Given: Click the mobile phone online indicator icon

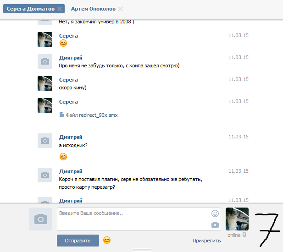Looking at the screenshot, I should [244, 235].
